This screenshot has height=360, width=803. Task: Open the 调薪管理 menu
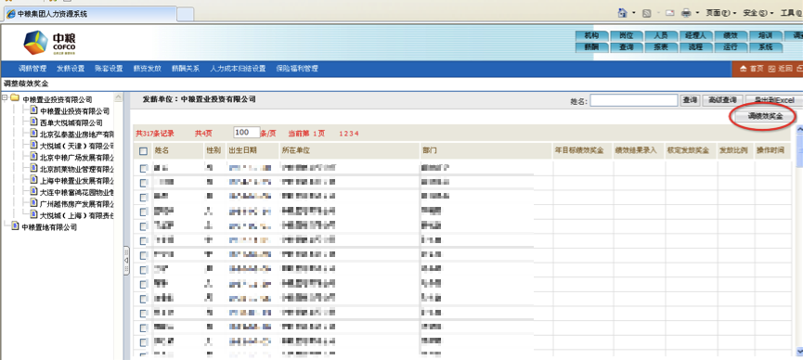click(32, 69)
